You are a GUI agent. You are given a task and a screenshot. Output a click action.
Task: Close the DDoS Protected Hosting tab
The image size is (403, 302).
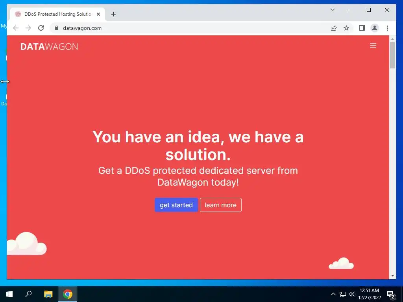pyautogui.click(x=98, y=14)
